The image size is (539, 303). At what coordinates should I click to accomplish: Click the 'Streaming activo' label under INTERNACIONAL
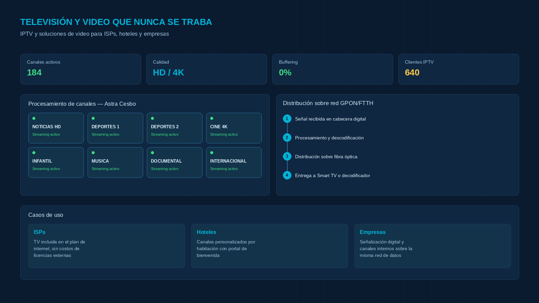(x=224, y=169)
